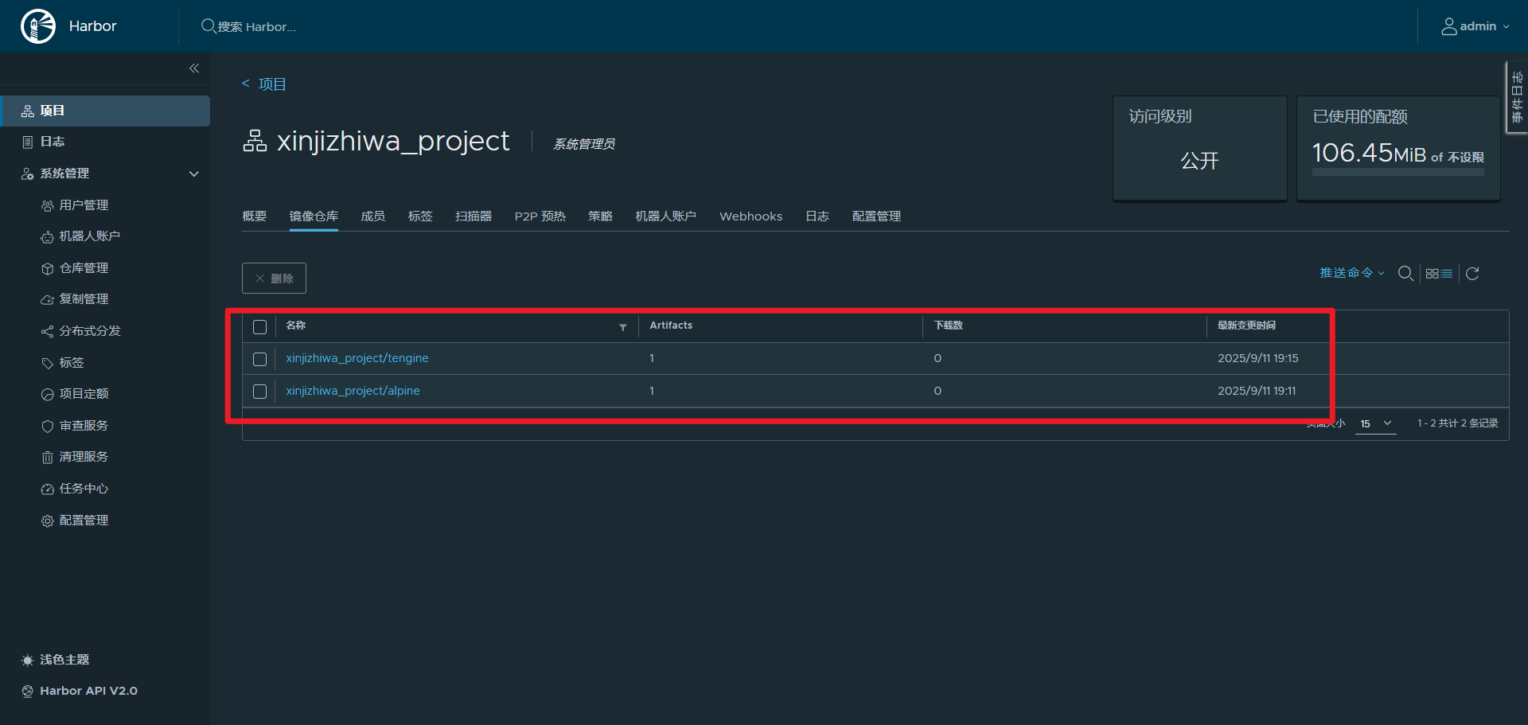Switch to the 机器人账户 tab
The width and height of the screenshot is (1528, 725).
tap(666, 216)
